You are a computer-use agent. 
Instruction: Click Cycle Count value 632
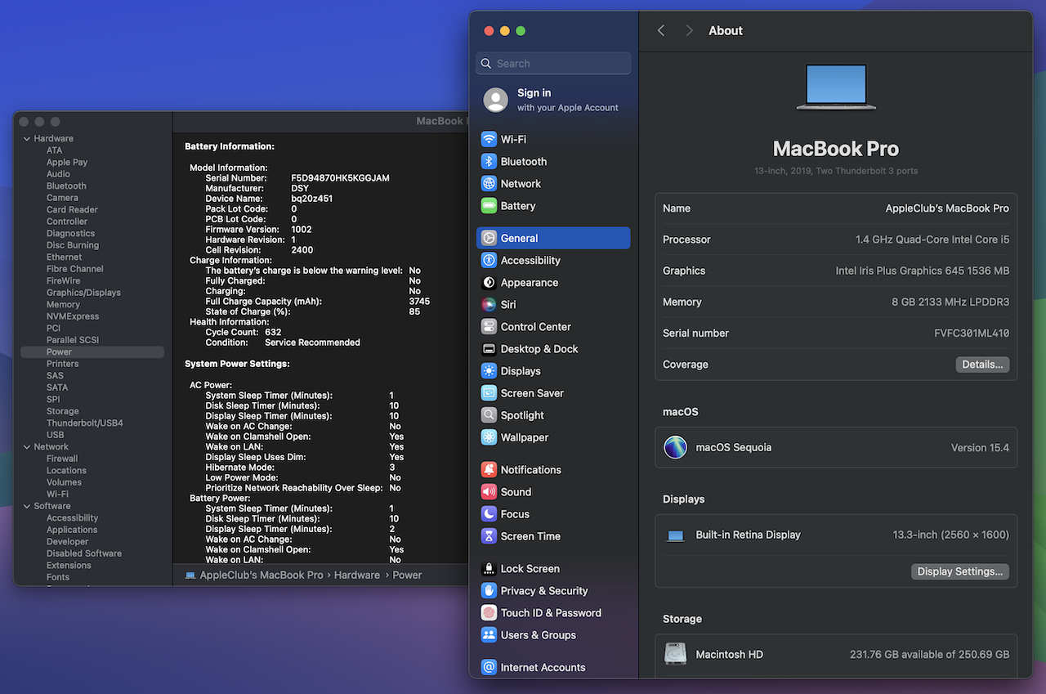[273, 332]
